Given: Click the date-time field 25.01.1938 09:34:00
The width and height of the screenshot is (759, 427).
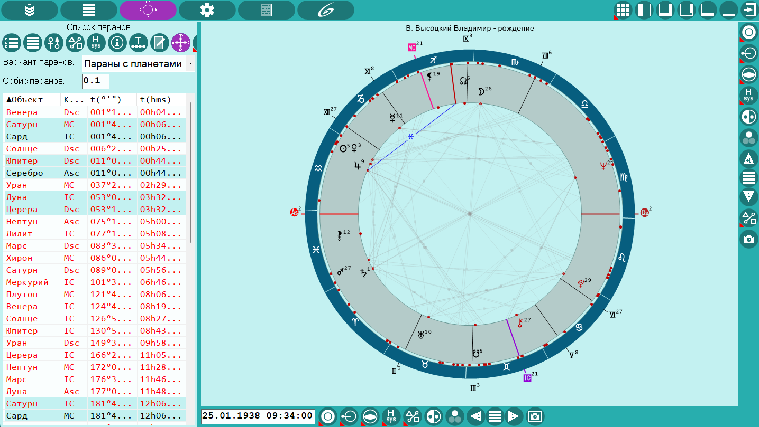Looking at the screenshot, I should click(x=258, y=416).
